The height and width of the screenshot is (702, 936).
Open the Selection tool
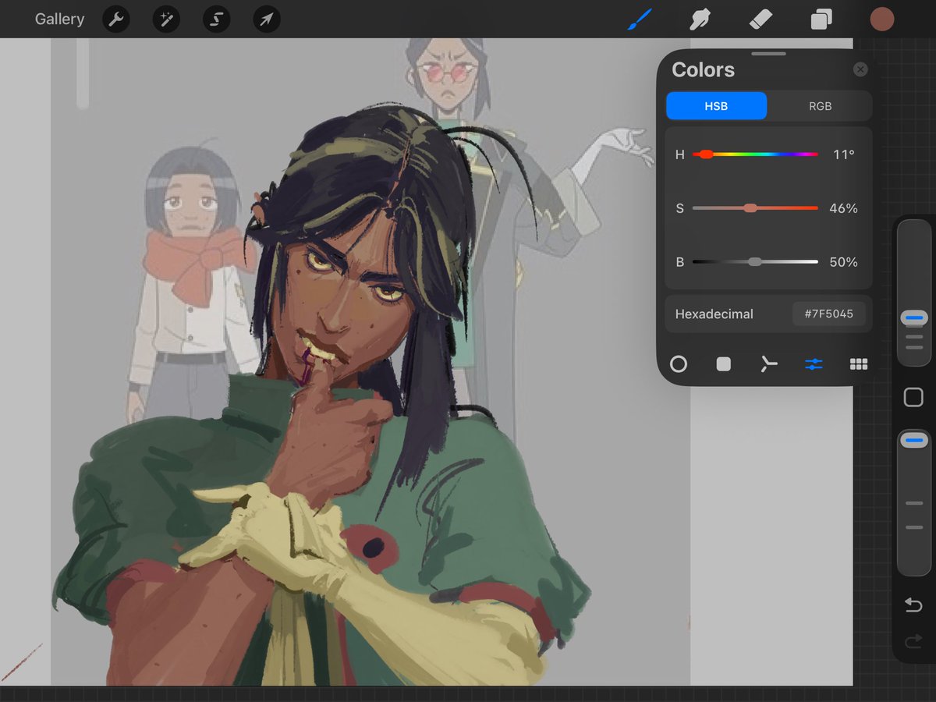(x=216, y=19)
